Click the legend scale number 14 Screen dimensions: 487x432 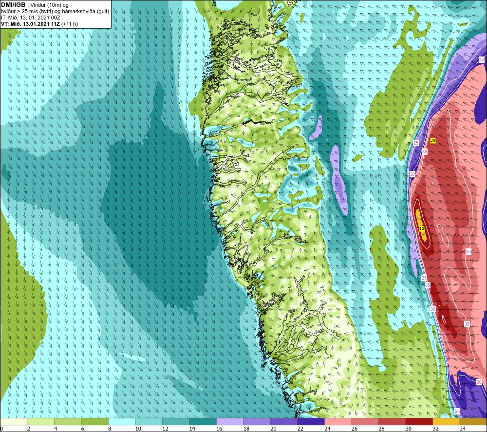(192, 429)
